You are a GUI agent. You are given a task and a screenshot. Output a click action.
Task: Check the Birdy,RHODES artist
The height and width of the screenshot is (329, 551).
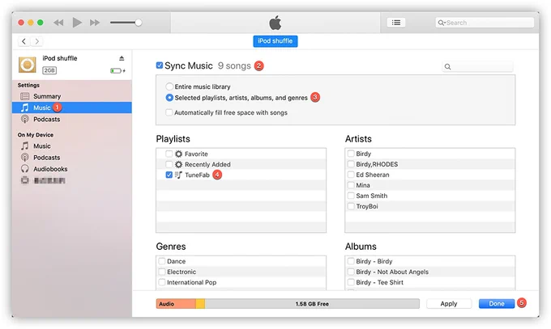tap(351, 164)
